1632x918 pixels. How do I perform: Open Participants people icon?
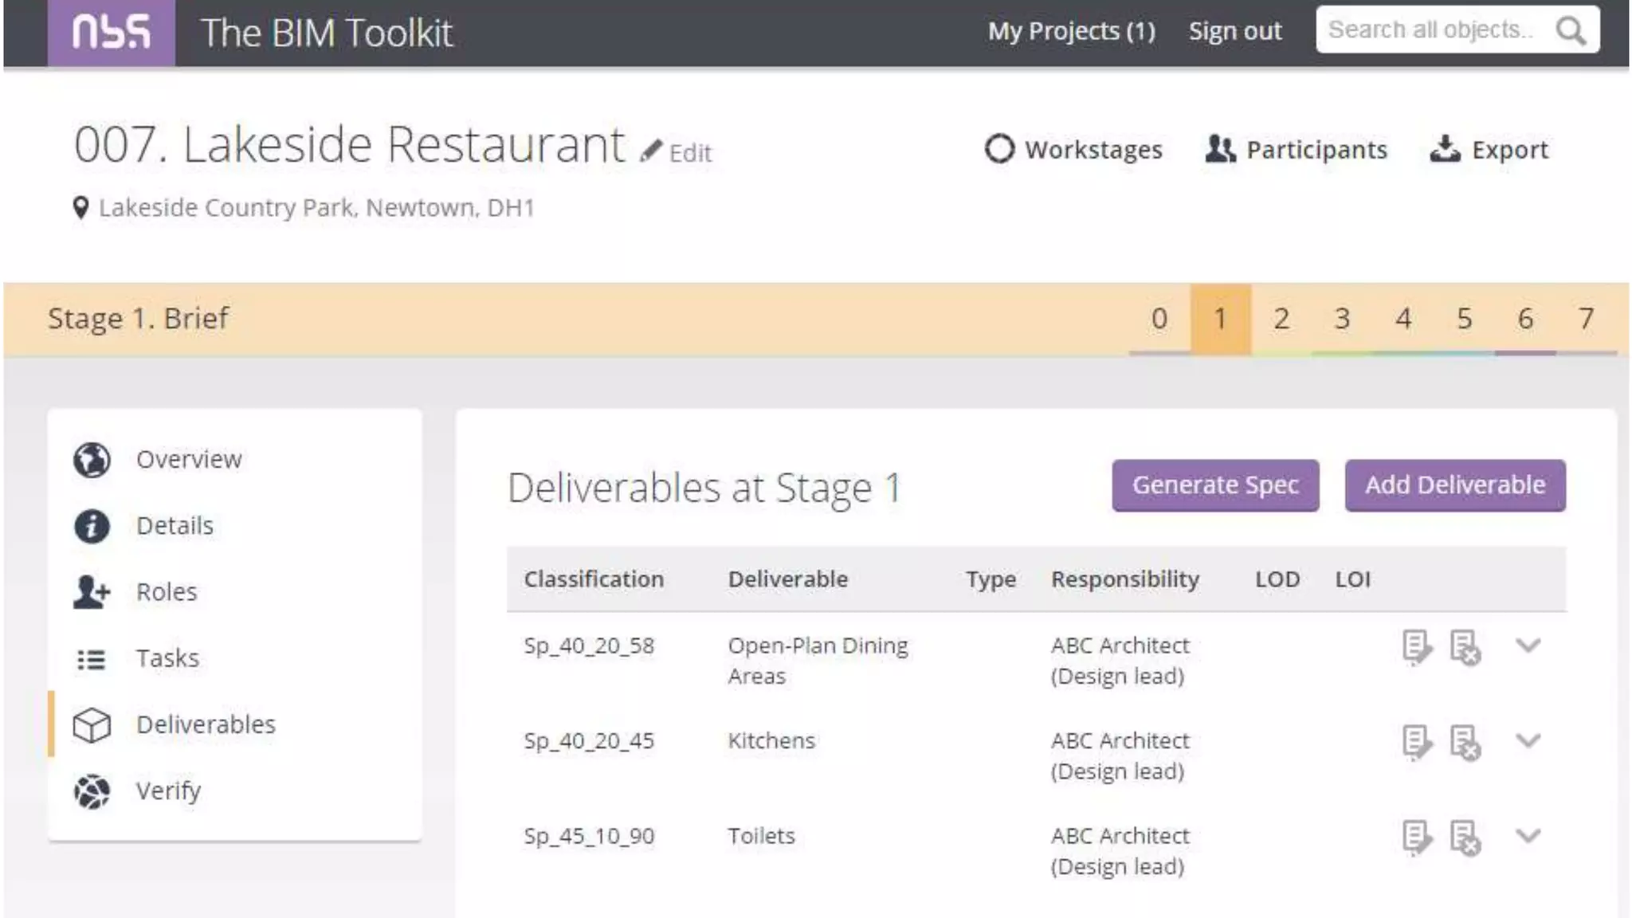pyautogui.click(x=1219, y=149)
